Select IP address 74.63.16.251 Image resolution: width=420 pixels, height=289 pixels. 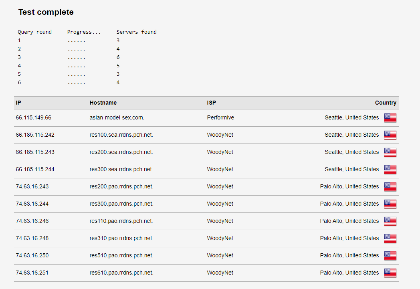pos(32,273)
